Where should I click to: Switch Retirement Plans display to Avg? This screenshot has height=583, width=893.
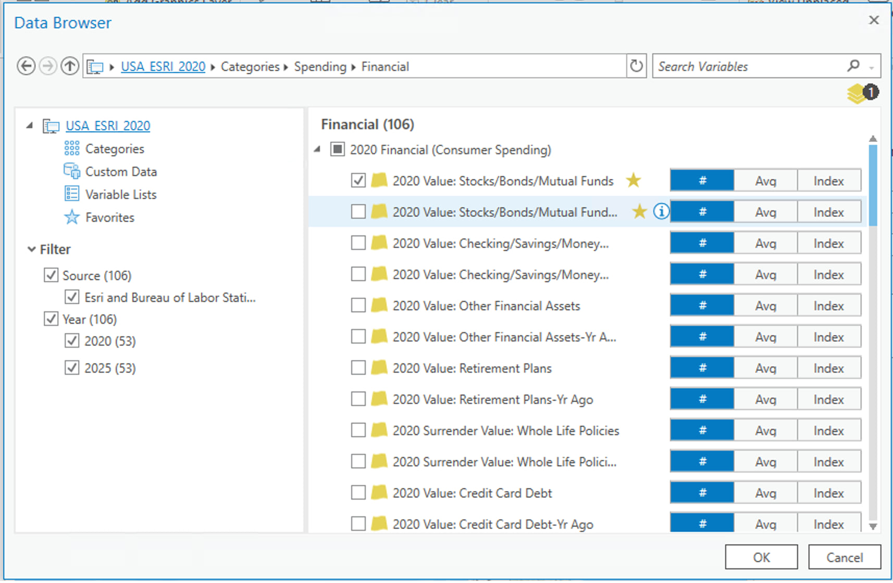click(x=765, y=367)
